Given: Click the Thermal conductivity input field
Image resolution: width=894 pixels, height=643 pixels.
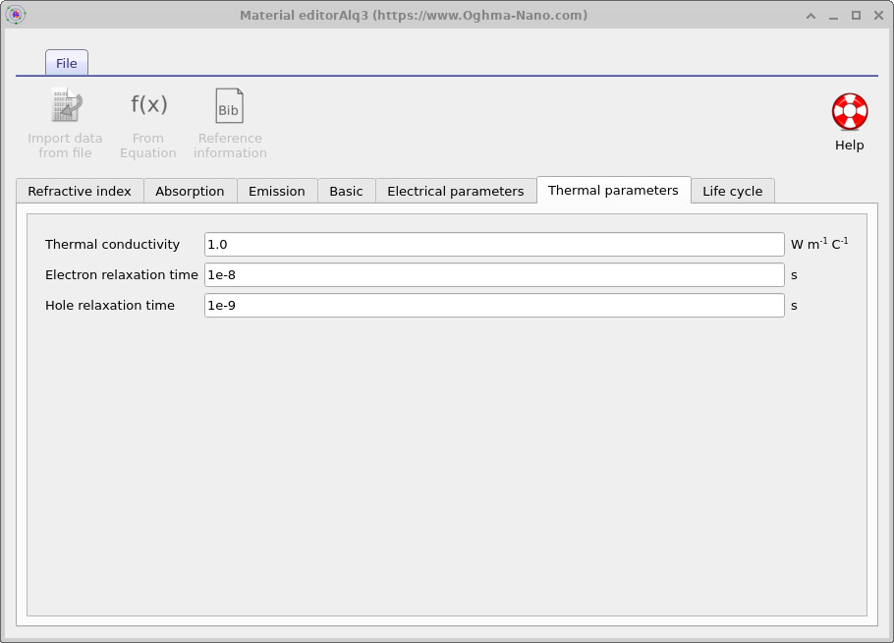Looking at the screenshot, I should (x=491, y=244).
